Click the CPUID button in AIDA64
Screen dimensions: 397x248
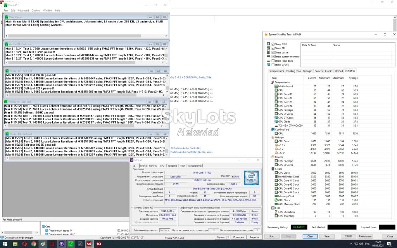[x=349, y=236]
